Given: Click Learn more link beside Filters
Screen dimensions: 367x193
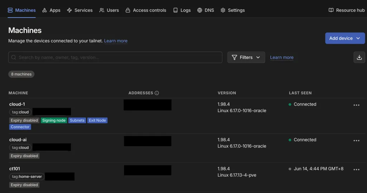Looking at the screenshot, I should tap(282, 57).
